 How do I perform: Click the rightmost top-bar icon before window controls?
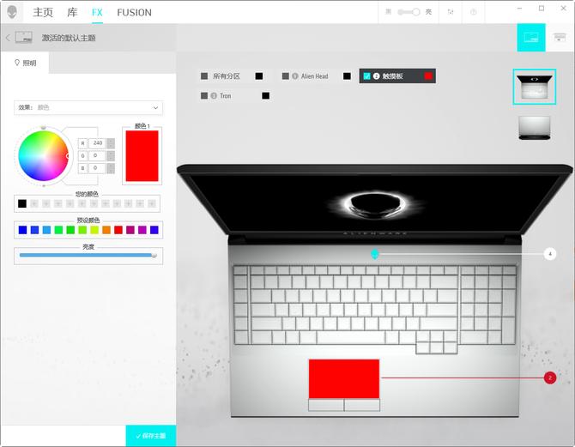474,12
